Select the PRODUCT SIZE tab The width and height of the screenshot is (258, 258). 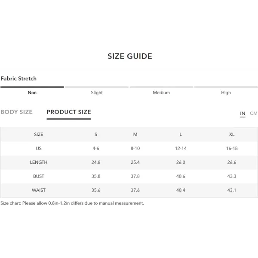pyautogui.click(x=69, y=112)
